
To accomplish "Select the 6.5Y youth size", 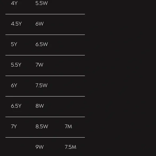I will tap(16, 106).
